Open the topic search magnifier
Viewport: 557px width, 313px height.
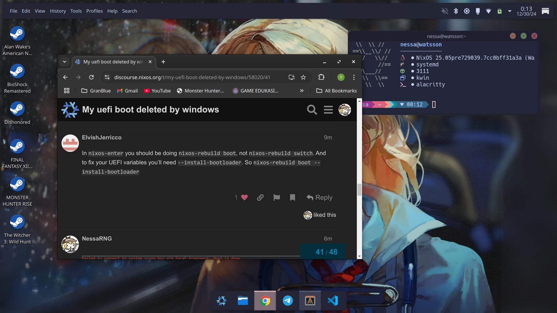pos(312,110)
